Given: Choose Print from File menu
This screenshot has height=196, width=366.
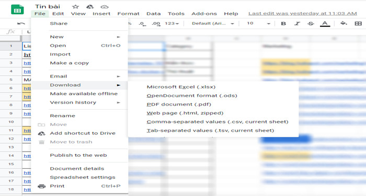Looking at the screenshot, I should [x=79, y=186].
